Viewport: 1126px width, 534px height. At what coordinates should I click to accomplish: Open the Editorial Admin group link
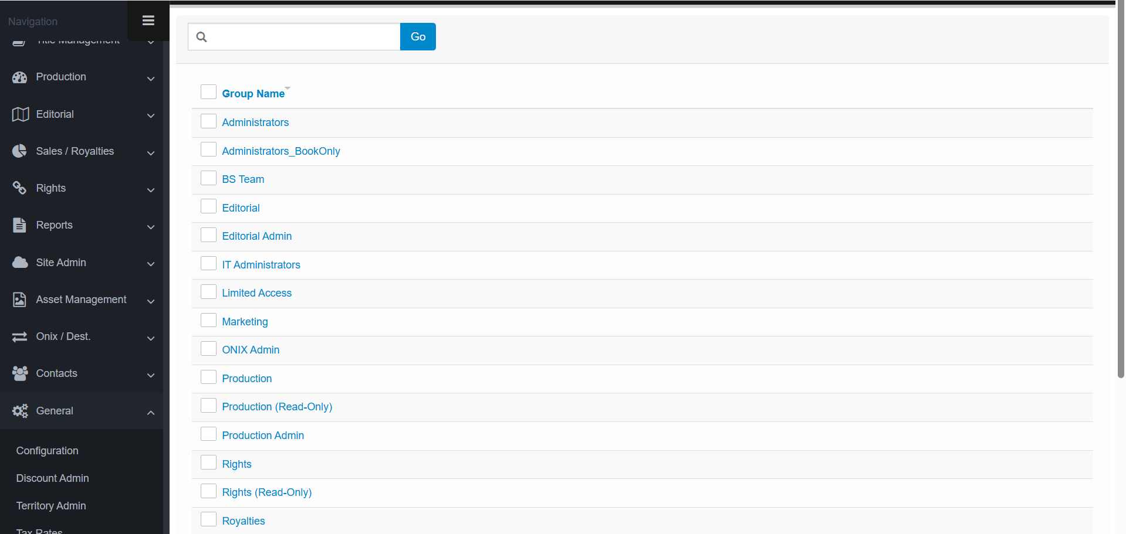click(x=256, y=236)
